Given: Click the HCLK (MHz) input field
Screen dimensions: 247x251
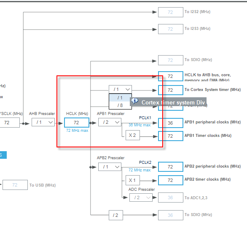Looking at the screenshot, I should 77,123.
